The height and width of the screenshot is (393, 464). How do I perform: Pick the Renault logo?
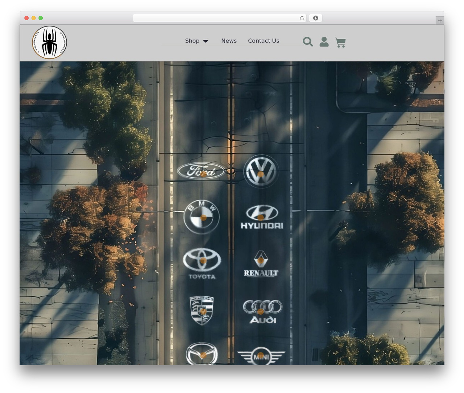coord(261,264)
